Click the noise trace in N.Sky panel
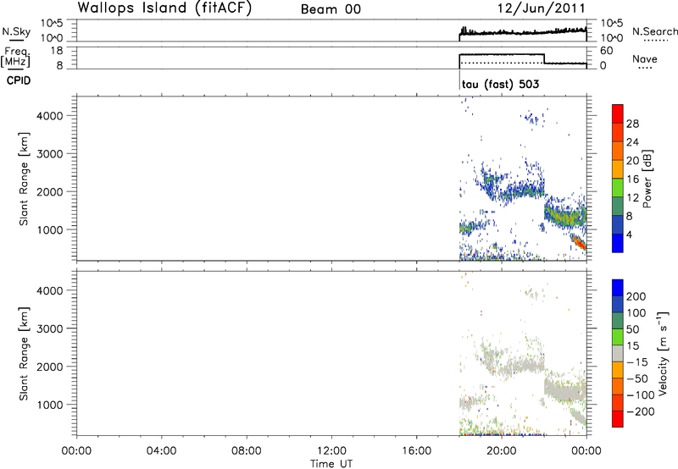 click(522, 32)
